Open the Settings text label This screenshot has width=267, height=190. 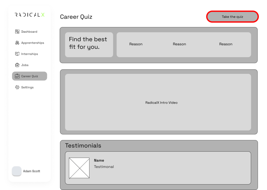[27, 87]
